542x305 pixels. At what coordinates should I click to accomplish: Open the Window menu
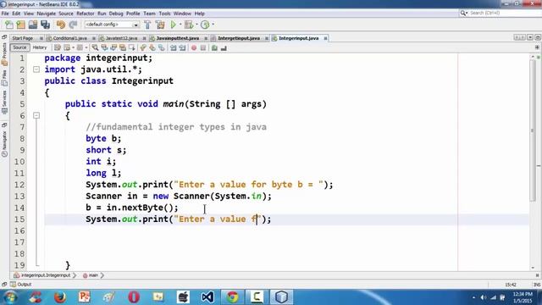click(182, 14)
